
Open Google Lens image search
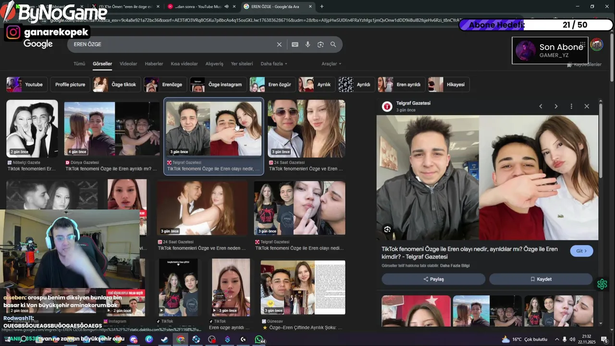[320, 44]
